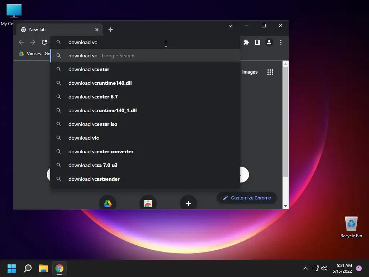Close the New Tab tab
This screenshot has width=369, height=277.
[97, 30]
